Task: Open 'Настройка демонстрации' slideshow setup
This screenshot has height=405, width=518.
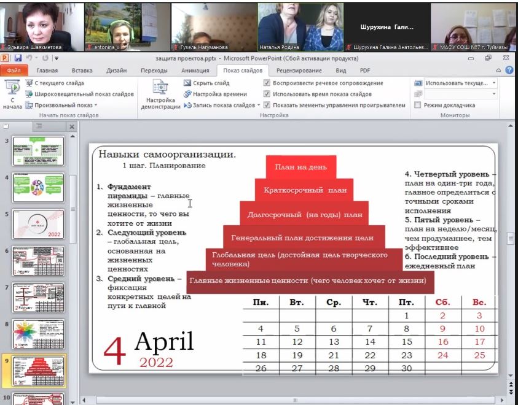Action: [160, 95]
